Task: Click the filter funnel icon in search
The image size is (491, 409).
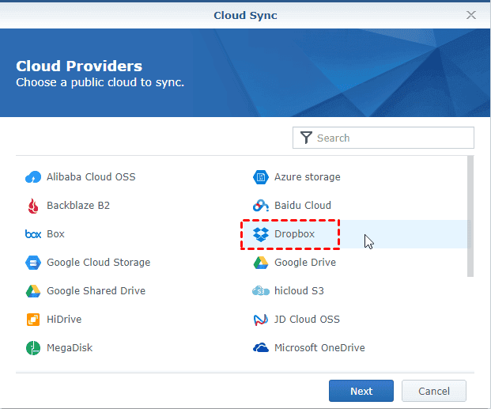Action: pyautogui.click(x=306, y=138)
